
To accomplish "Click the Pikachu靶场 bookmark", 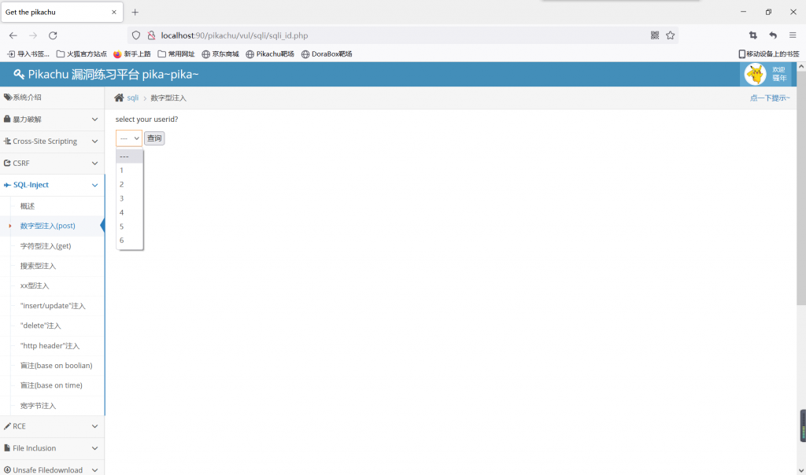I will (x=270, y=54).
